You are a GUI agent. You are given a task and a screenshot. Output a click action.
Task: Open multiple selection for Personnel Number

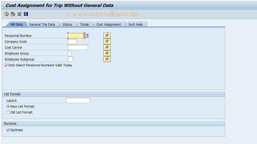pos(107,36)
